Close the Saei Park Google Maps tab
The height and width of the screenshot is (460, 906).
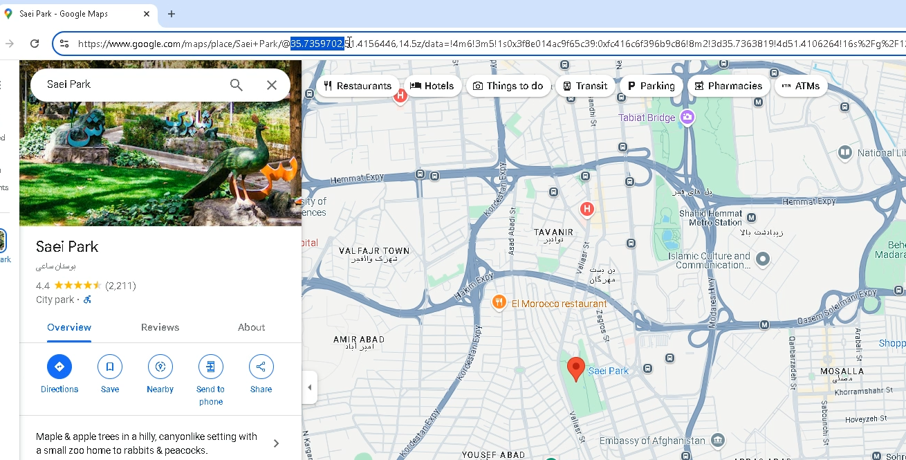point(147,14)
